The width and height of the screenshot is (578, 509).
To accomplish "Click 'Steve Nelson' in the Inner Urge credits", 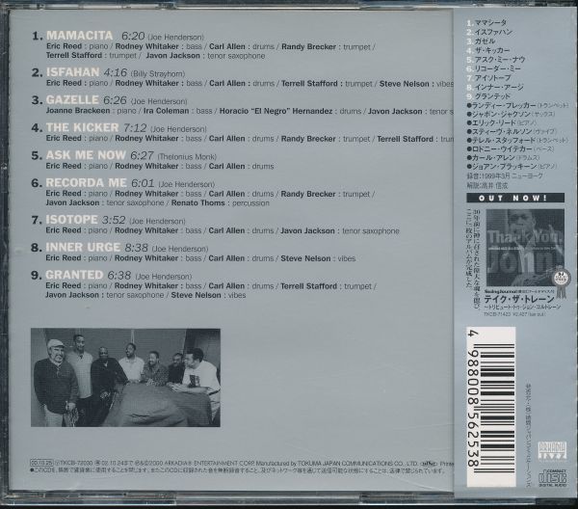I will coord(305,258).
